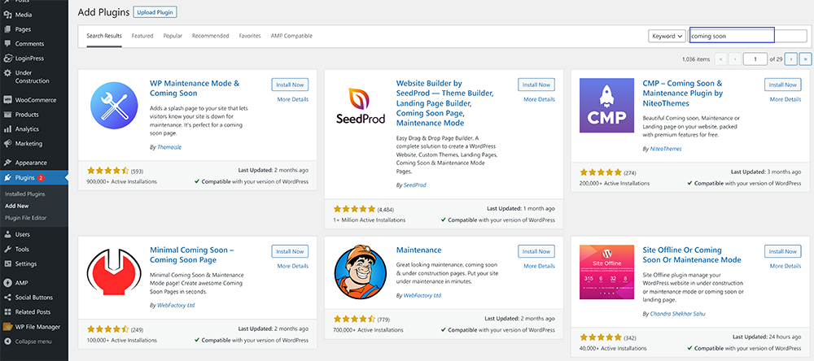This screenshot has width=814, height=361.
Task: Open the Comments sidebar icon
Action: pos(7,44)
